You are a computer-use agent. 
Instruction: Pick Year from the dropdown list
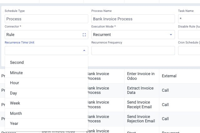(46, 123)
